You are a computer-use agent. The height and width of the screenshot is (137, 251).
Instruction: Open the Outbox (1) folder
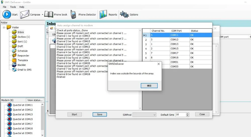click(x=24, y=37)
